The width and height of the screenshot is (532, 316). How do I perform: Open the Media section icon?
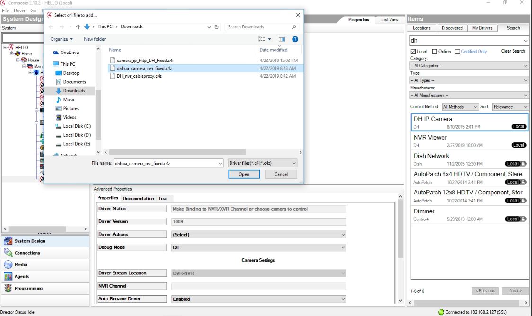(x=8, y=265)
